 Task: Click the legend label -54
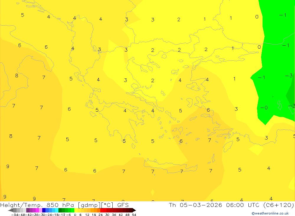point(15,215)
